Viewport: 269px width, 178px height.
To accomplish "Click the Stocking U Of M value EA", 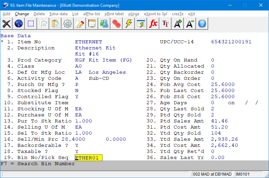I will (x=78, y=109).
